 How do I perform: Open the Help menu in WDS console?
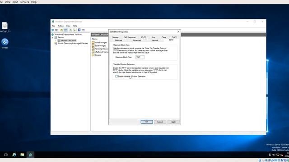pos(75,26)
